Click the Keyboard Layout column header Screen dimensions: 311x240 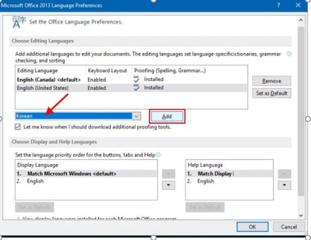pyautogui.click(x=107, y=71)
